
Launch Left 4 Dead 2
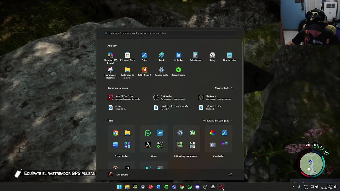(x=144, y=72)
